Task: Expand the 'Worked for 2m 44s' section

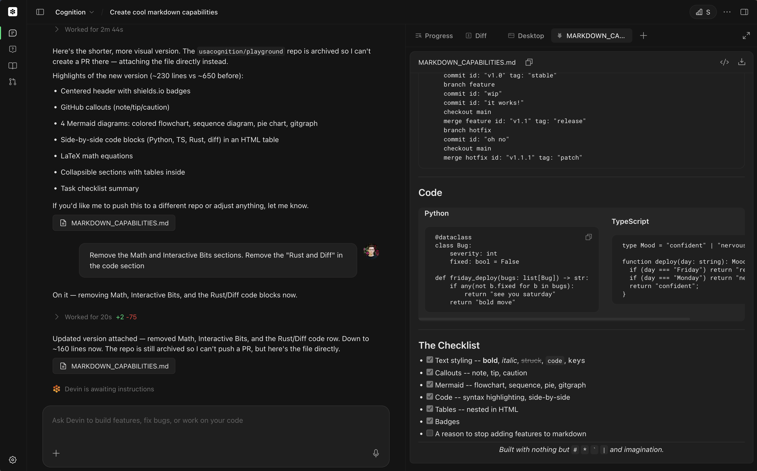Action: 93,30
